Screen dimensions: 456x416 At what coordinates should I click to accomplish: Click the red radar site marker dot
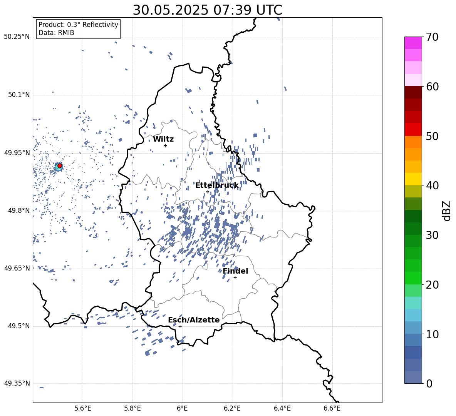coord(60,166)
